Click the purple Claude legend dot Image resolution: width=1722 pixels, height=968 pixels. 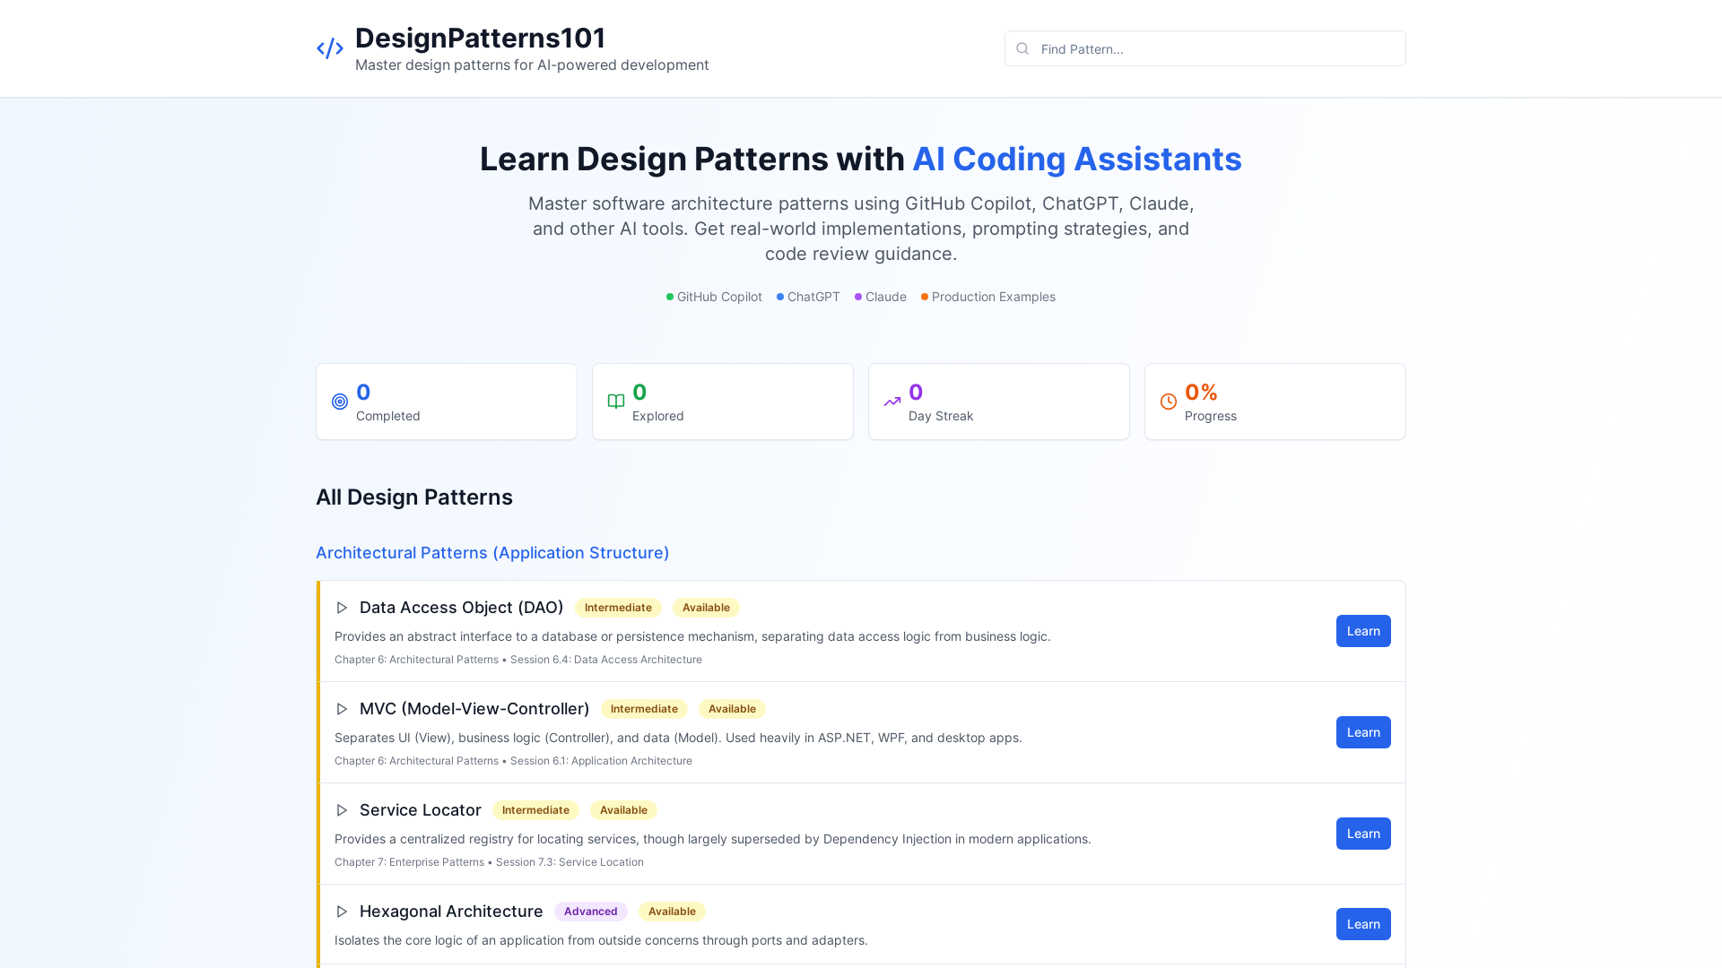click(x=857, y=297)
